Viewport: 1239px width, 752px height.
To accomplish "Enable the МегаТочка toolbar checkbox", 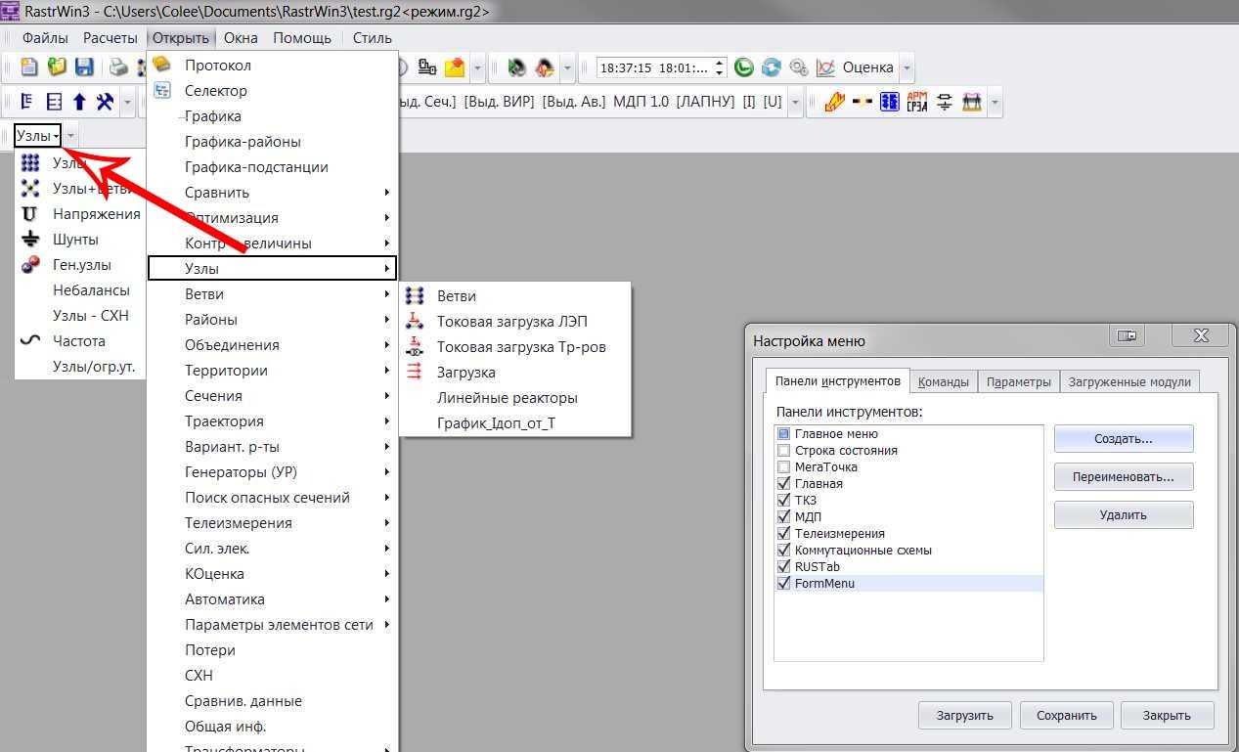I will (783, 467).
